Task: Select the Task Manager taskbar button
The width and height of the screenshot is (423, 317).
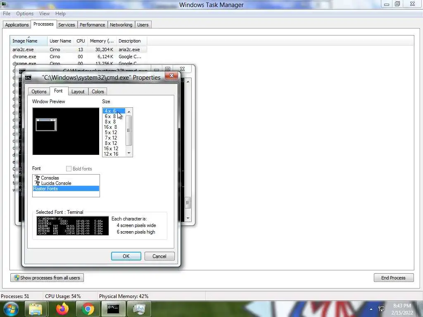Action: point(139,309)
